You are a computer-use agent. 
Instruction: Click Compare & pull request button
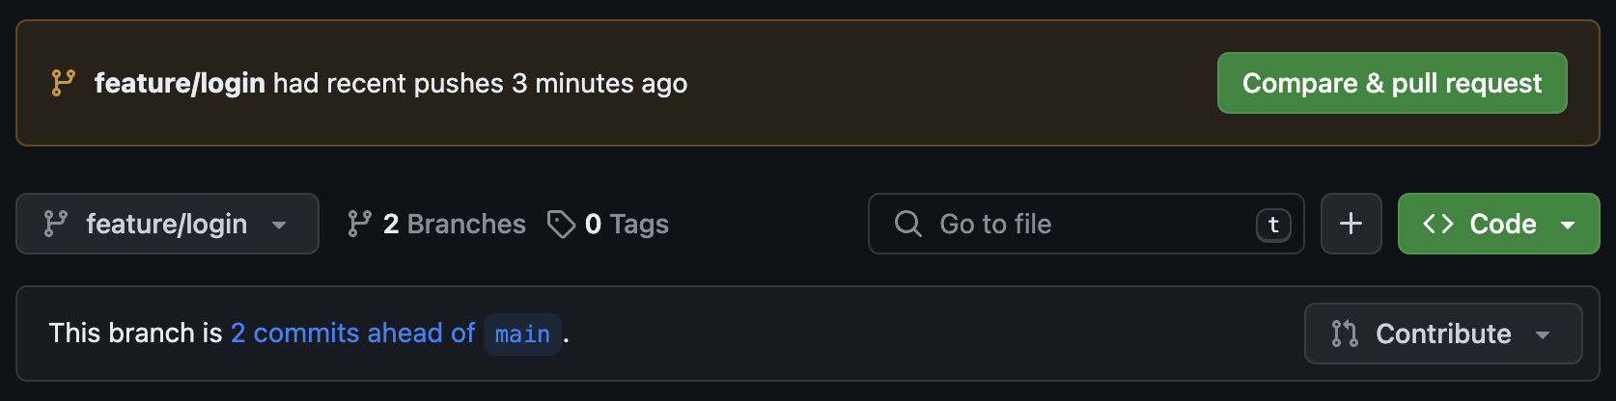pyautogui.click(x=1392, y=83)
